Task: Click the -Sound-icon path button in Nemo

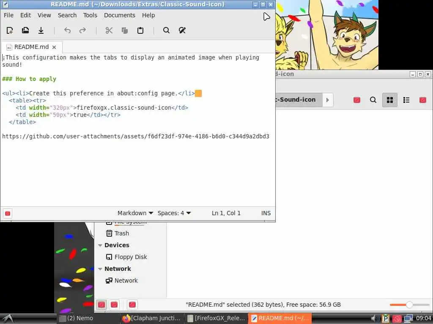Action: click(299, 100)
